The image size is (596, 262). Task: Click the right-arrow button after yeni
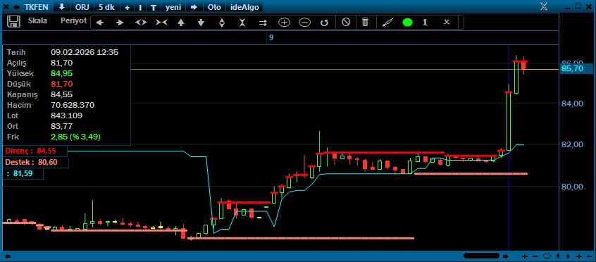pos(194,7)
